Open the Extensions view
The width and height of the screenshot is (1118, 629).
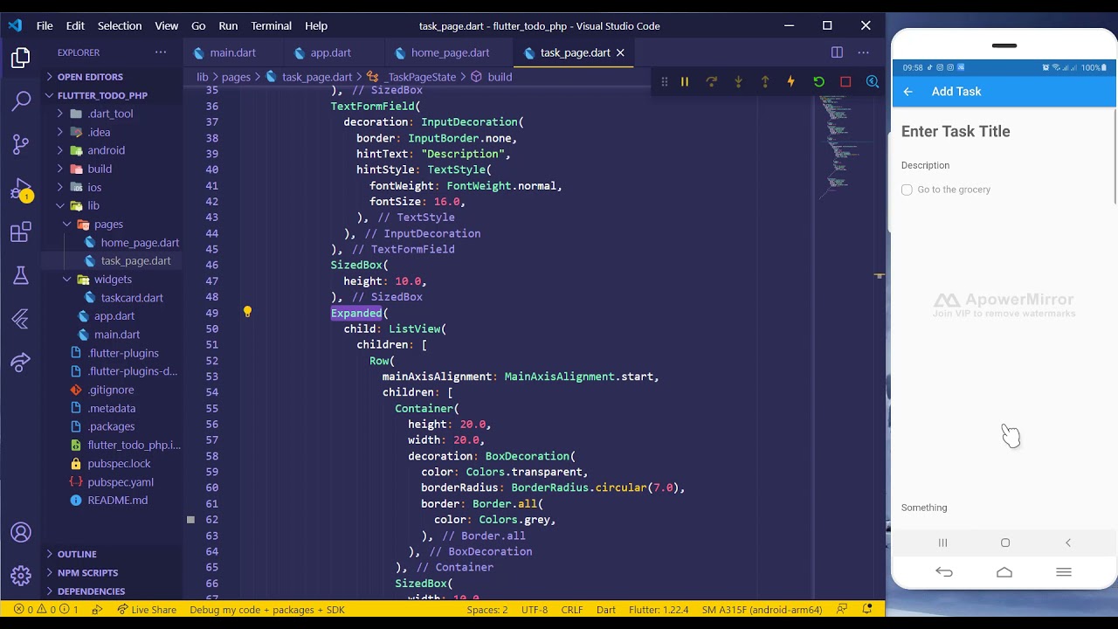tap(21, 232)
